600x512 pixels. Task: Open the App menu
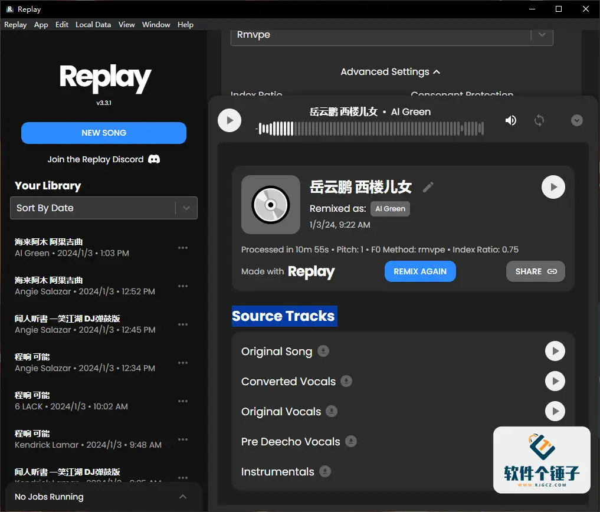(41, 25)
